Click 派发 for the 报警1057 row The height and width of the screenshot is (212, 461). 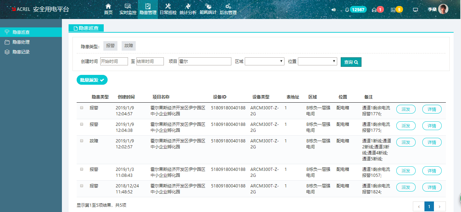coord(406,171)
